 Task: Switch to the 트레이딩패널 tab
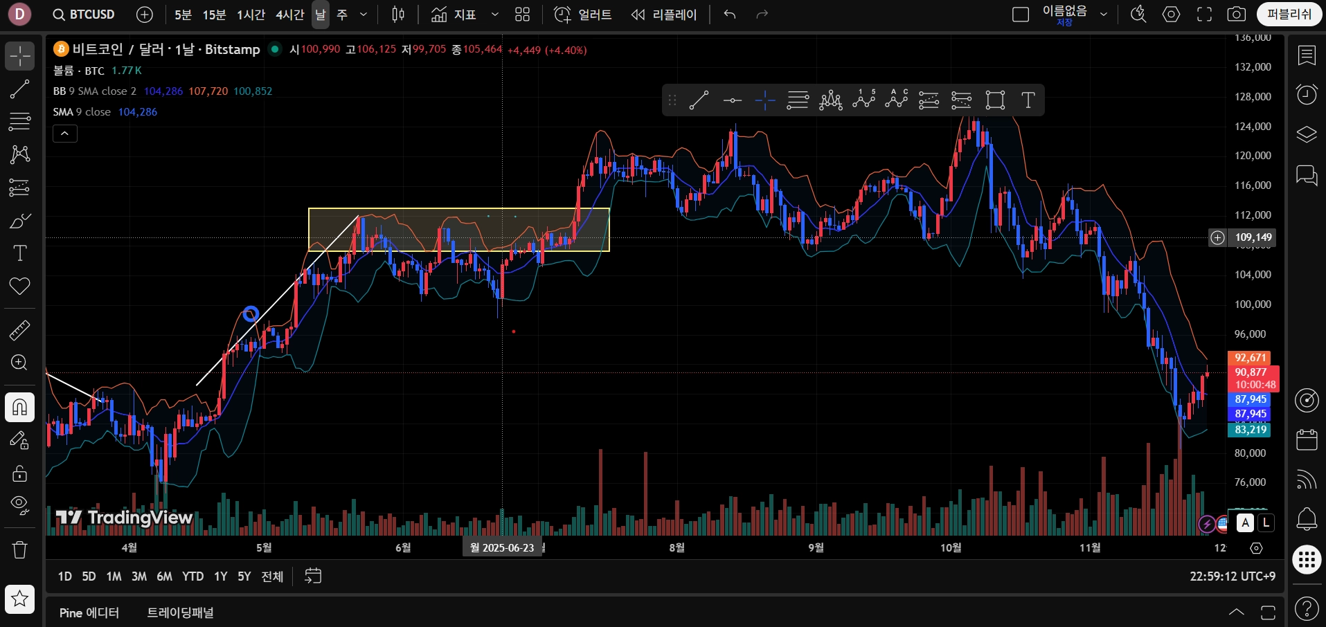(x=180, y=612)
